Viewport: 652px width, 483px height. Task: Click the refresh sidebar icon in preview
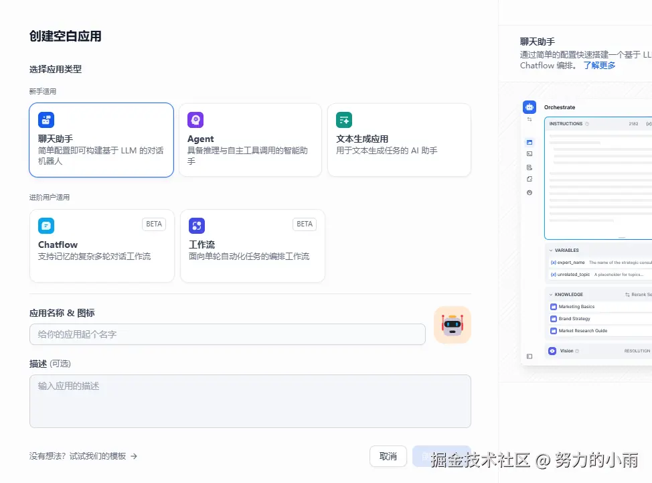pos(529,180)
